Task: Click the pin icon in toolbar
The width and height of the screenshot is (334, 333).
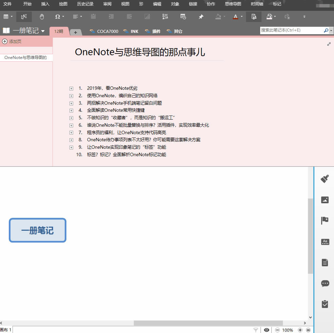Action: click(x=201, y=17)
